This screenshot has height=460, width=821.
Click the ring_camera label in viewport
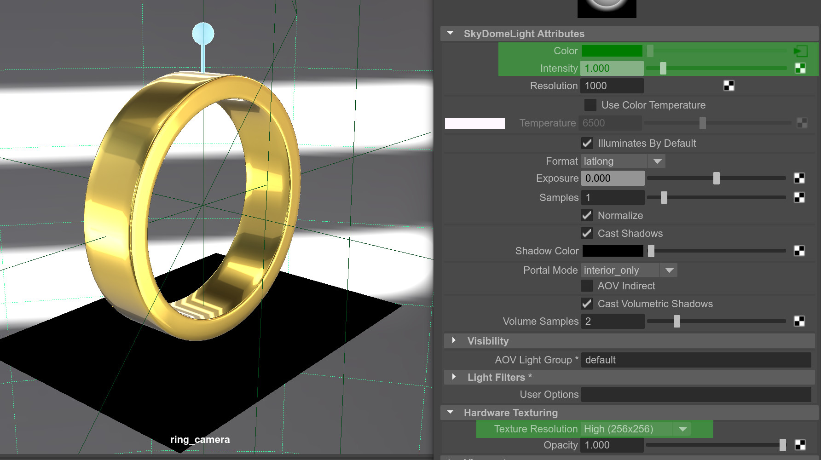(x=200, y=440)
